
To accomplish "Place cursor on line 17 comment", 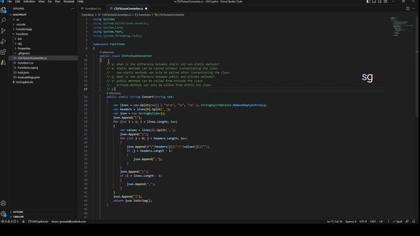I will point(111,89).
